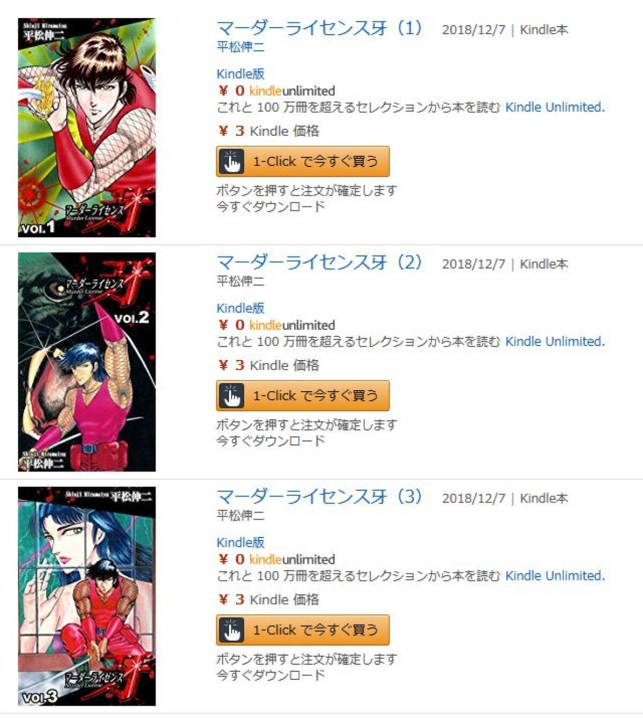643x720 pixels.
Task: Click the hand icon on volume 2 buy button
Action: (231, 396)
